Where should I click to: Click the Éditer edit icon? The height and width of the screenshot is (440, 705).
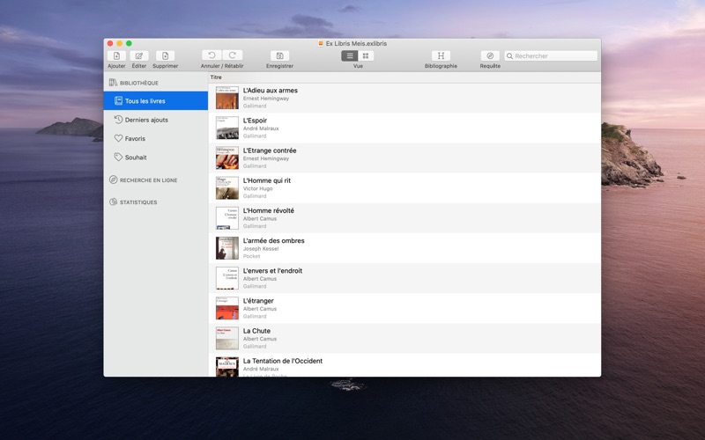coord(139,55)
